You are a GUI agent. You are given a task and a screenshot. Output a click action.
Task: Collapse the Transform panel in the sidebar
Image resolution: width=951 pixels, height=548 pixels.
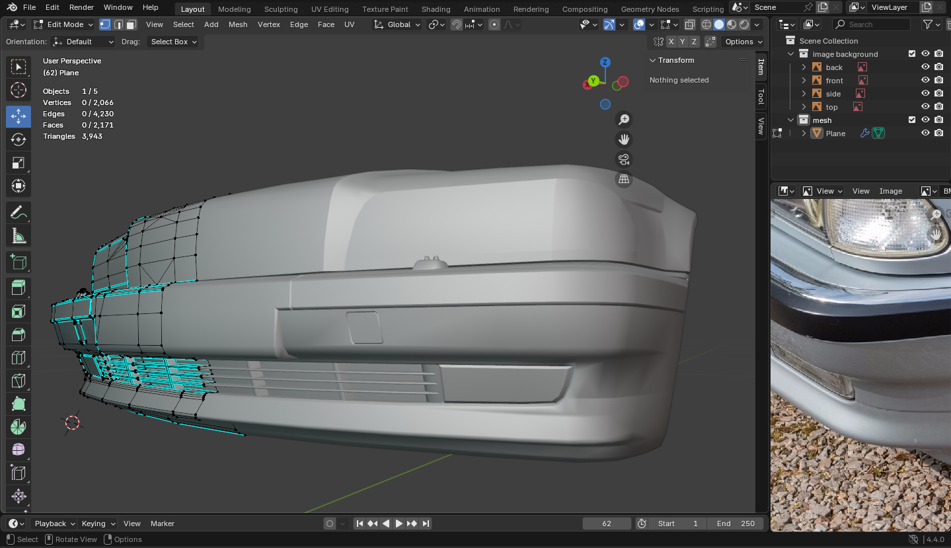(653, 60)
